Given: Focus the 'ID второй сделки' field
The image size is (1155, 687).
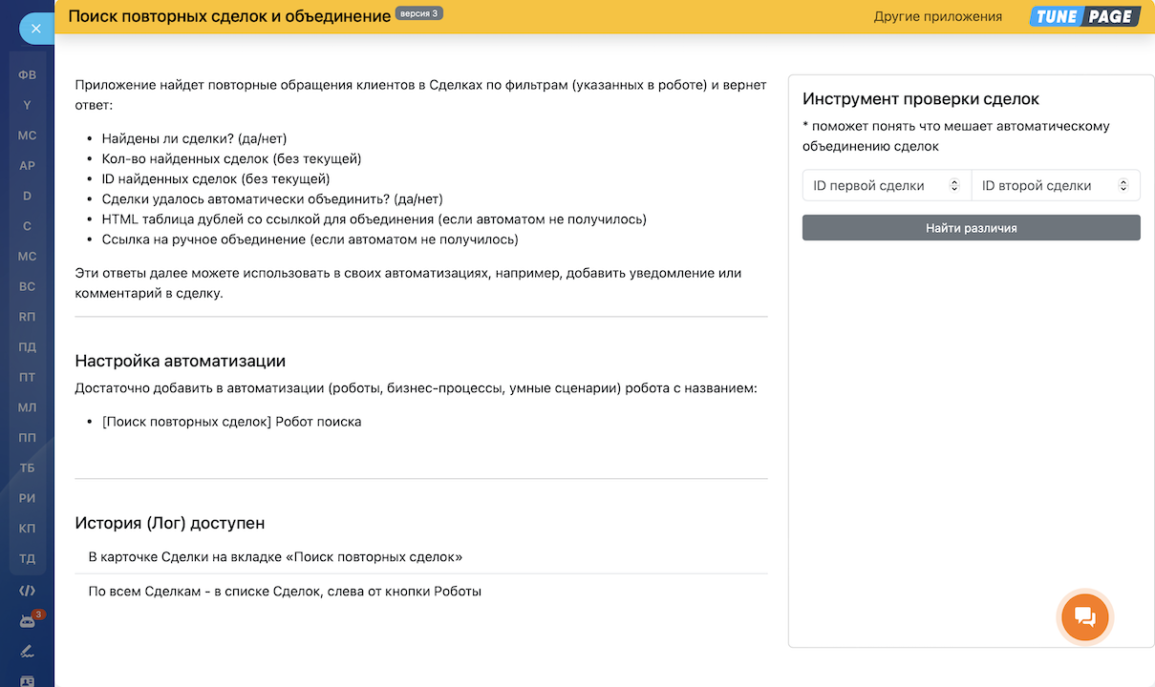Looking at the screenshot, I should coord(1043,186).
